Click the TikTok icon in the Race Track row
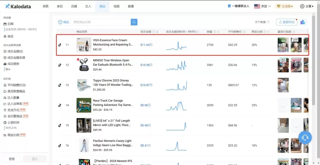The height and width of the screenshot is (165, 320). click(60, 105)
